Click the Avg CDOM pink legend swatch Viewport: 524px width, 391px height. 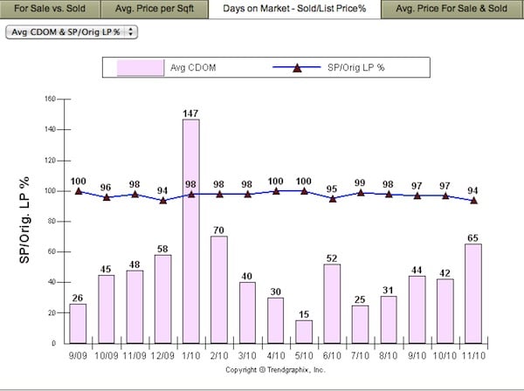141,67
